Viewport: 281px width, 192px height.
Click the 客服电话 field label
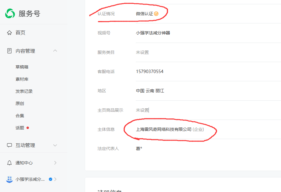(106, 72)
